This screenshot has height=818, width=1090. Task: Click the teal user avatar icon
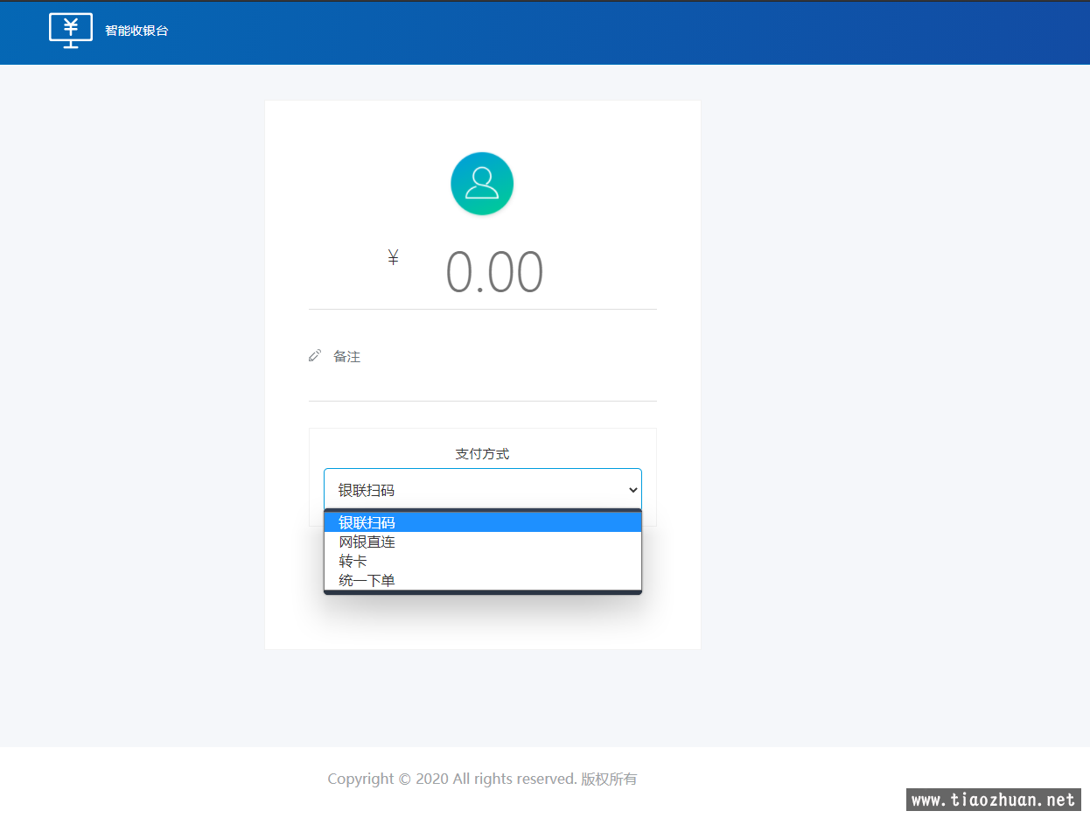point(482,184)
